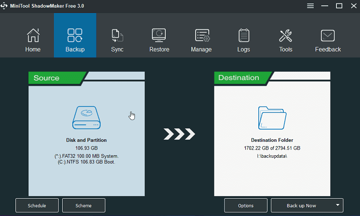Click the 106.93 GB size text
This screenshot has width=360, height=216.
pyautogui.click(x=86, y=148)
